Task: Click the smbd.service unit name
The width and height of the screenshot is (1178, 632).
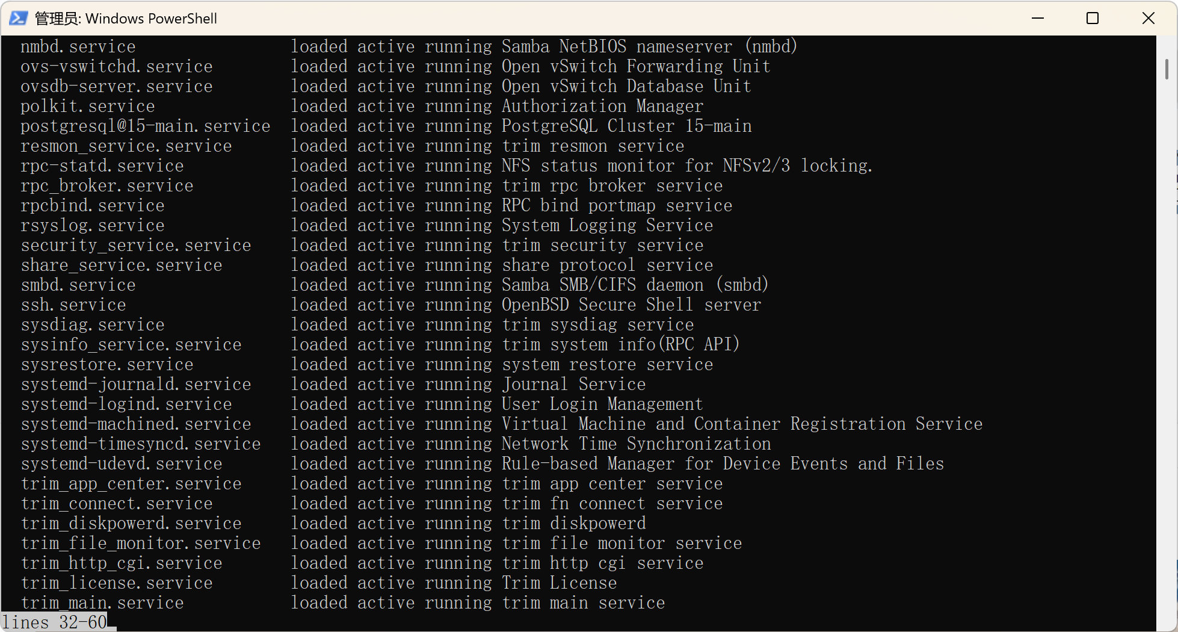Action: point(78,285)
